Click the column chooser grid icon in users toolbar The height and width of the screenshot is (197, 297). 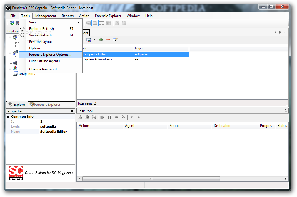[89, 40]
